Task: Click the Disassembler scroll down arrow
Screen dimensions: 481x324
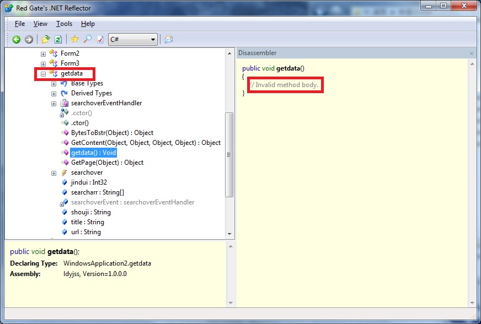Action: click(x=472, y=303)
